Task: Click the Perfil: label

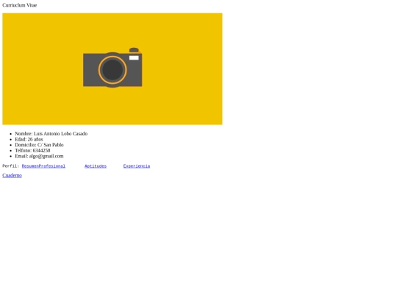Action: tap(10, 166)
